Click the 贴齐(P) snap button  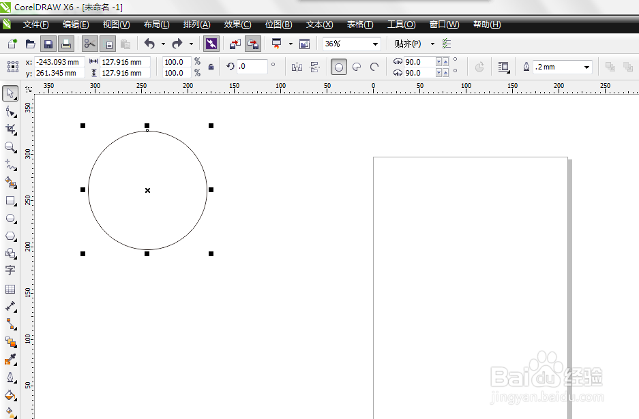coord(408,44)
